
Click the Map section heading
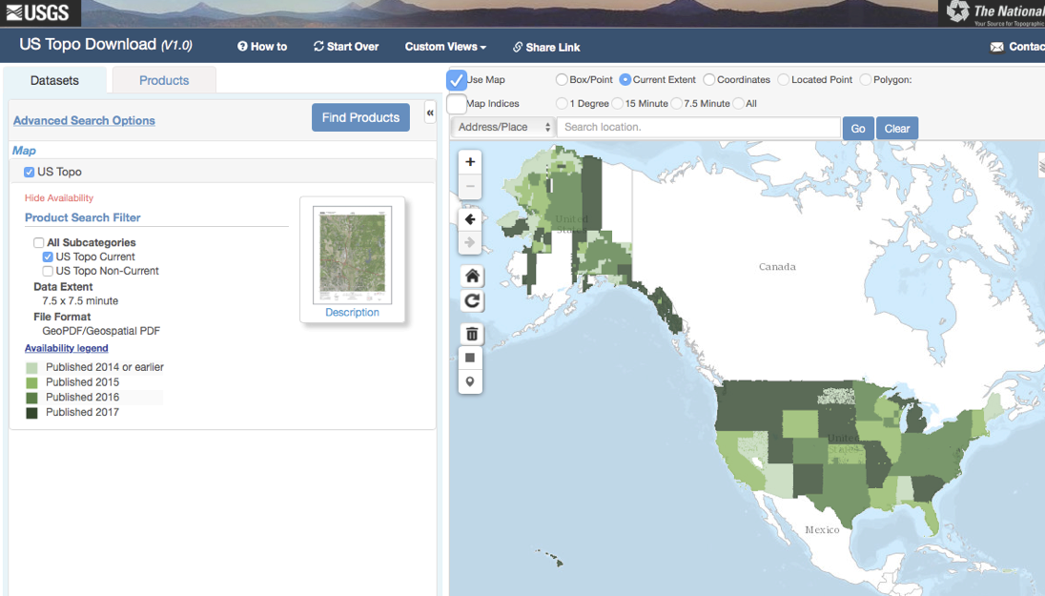tap(24, 151)
